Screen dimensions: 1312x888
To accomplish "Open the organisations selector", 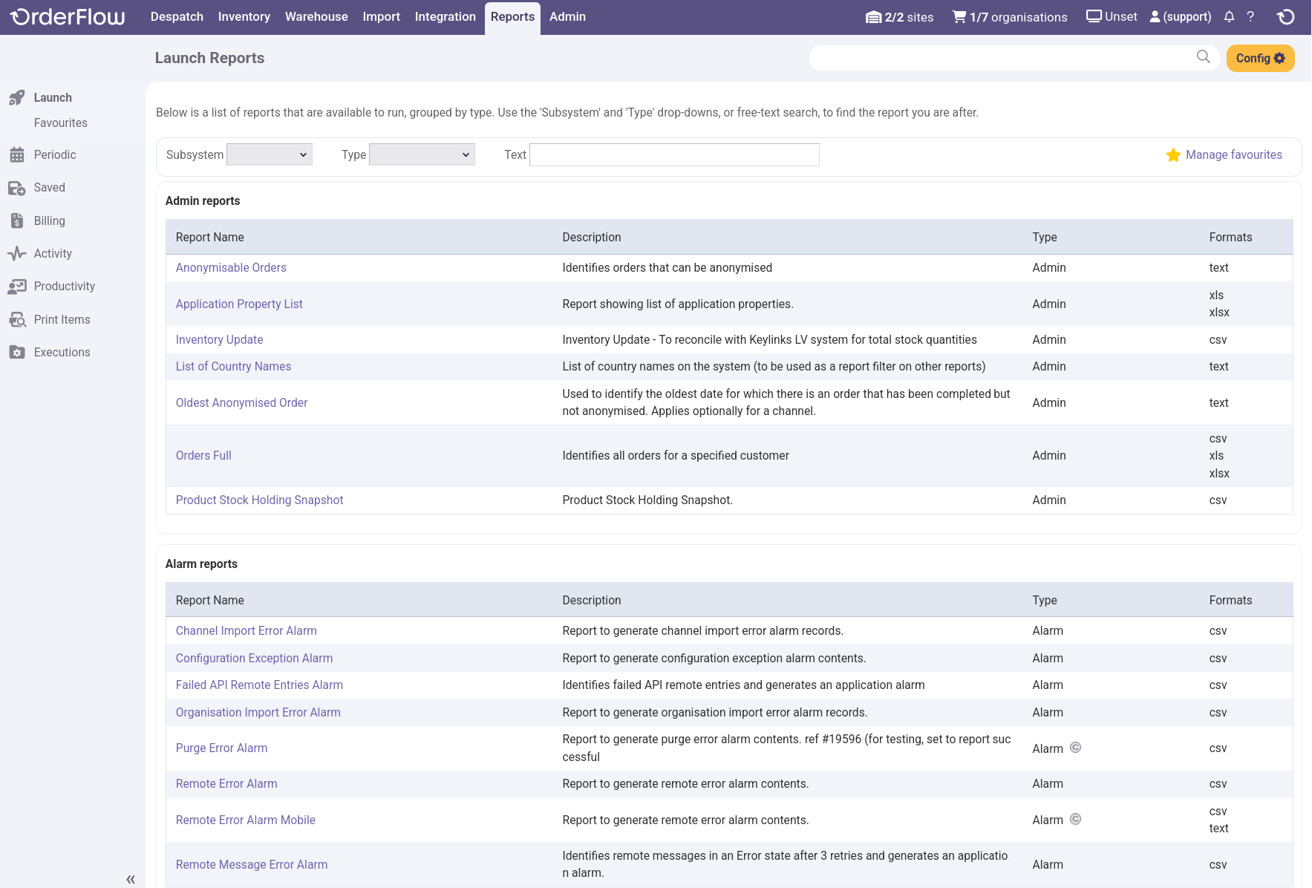I will pos(1010,17).
